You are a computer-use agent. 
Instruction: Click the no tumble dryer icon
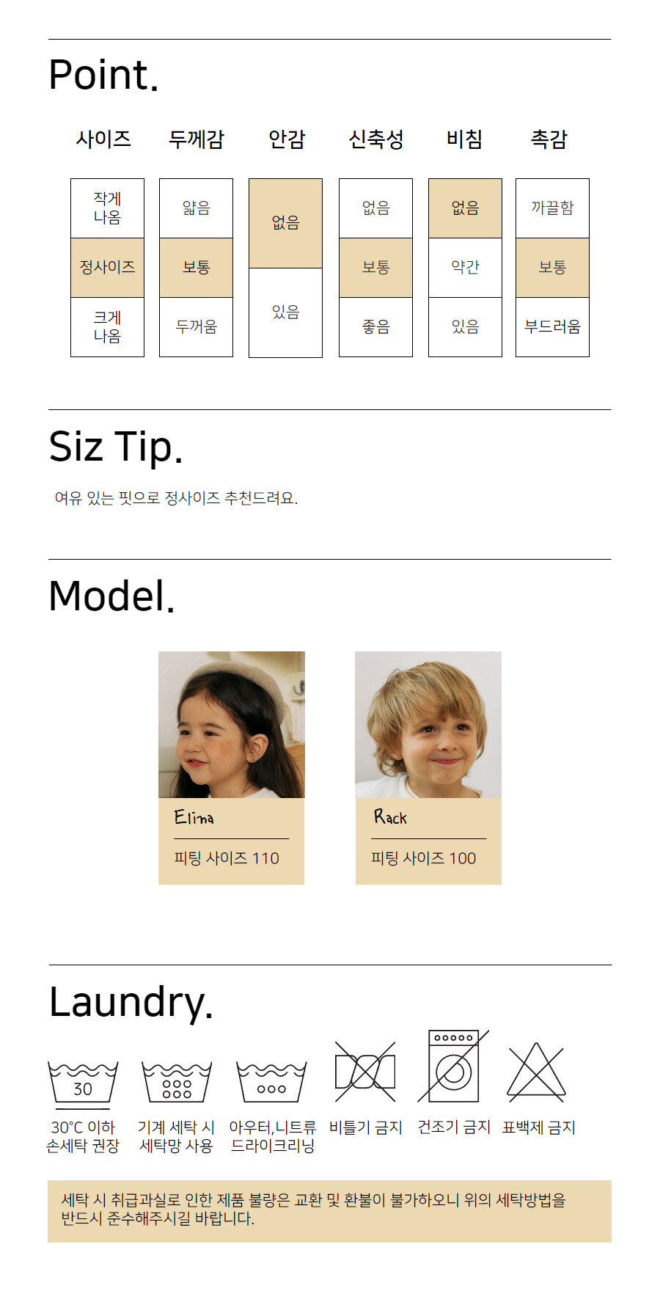[x=454, y=1066]
